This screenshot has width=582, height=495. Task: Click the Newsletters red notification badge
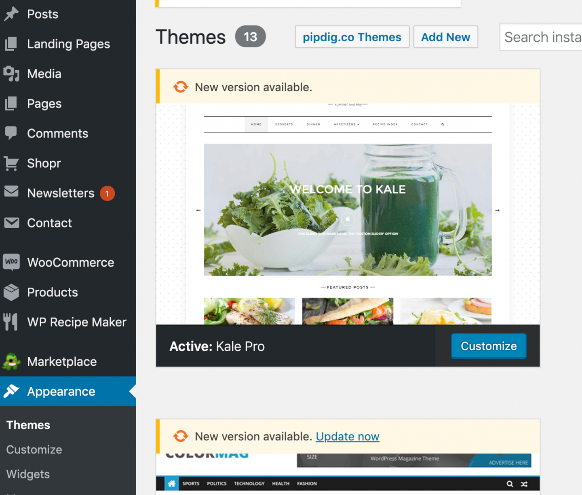click(x=107, y=194)
